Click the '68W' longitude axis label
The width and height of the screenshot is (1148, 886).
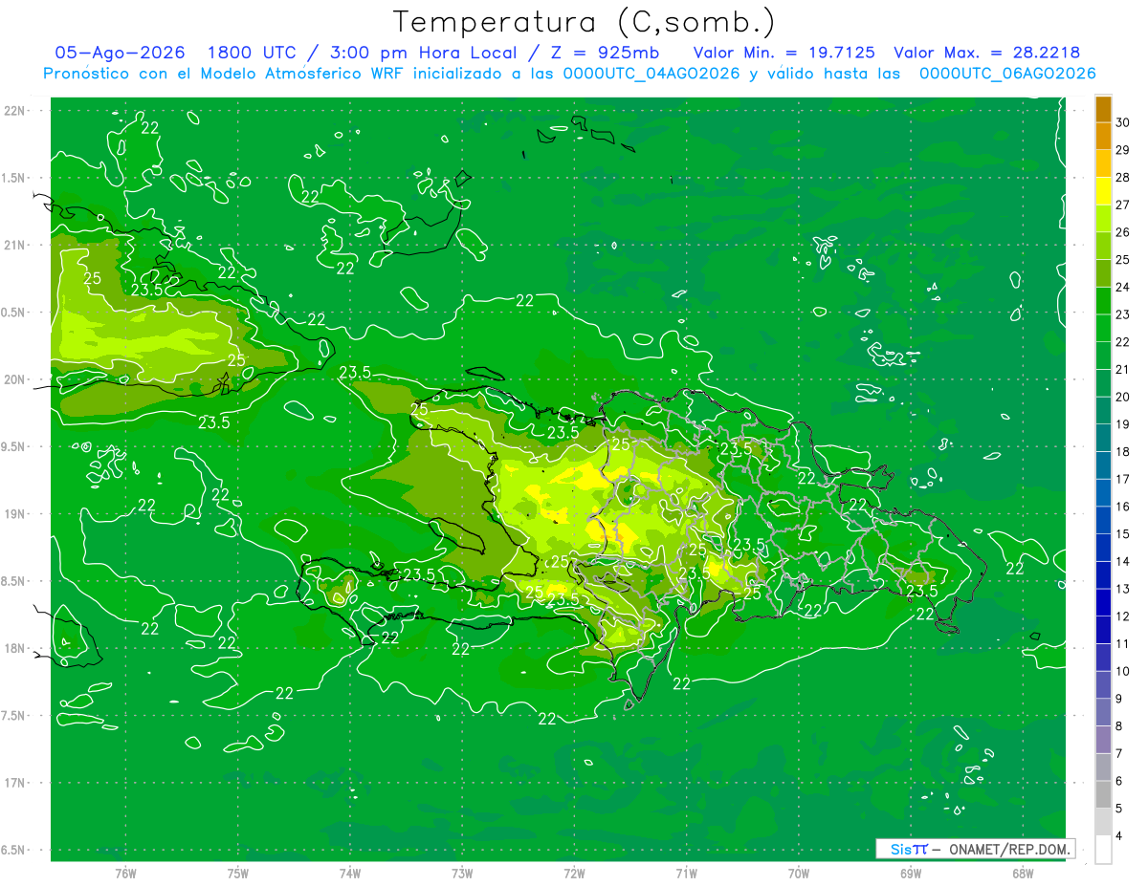1023,874
